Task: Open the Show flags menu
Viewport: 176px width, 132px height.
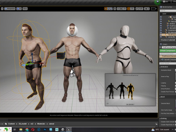Action: [x=25, y=9]
